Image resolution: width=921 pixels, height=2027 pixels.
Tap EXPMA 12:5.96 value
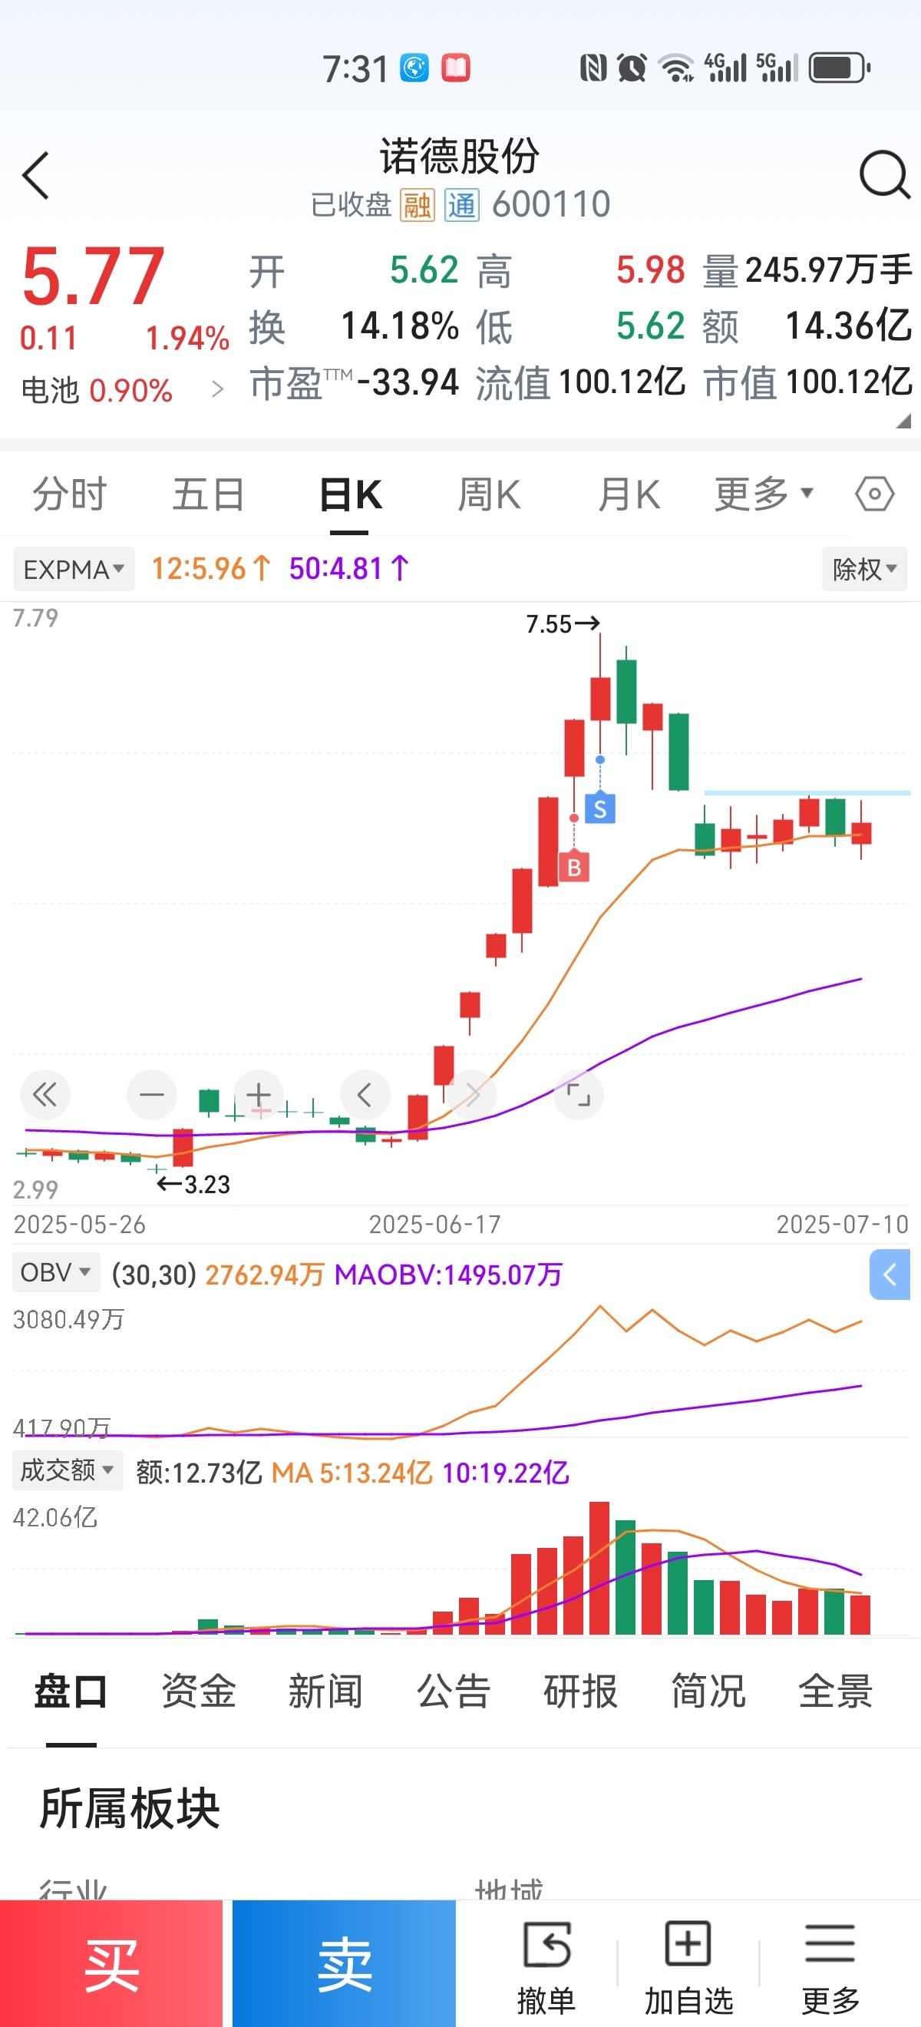(x=211, y=568)
